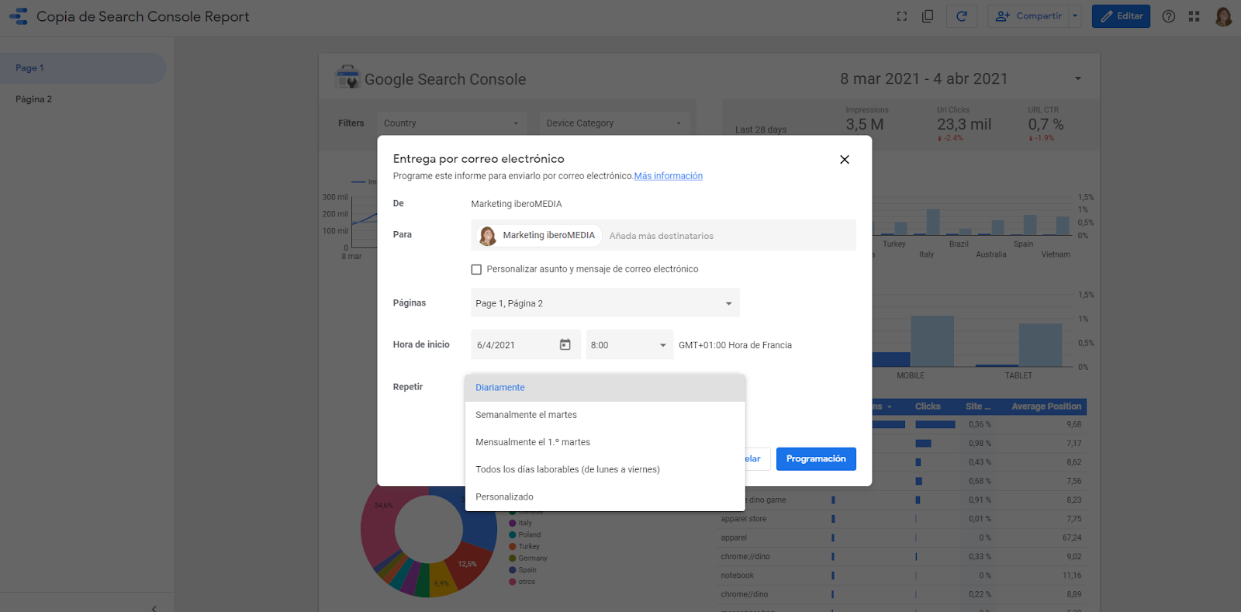Click the Spain legend item

(522, 569)
